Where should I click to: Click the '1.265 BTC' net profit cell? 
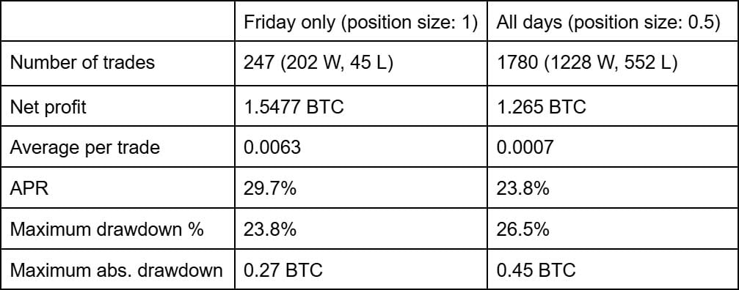click(613, 105)
